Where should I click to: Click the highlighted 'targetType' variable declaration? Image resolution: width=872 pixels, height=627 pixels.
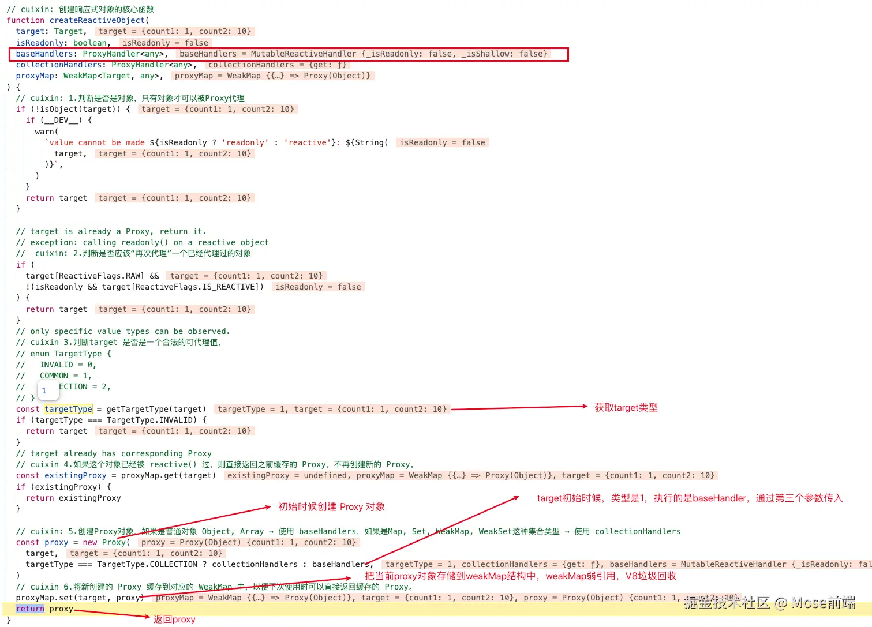coord(69,409)
